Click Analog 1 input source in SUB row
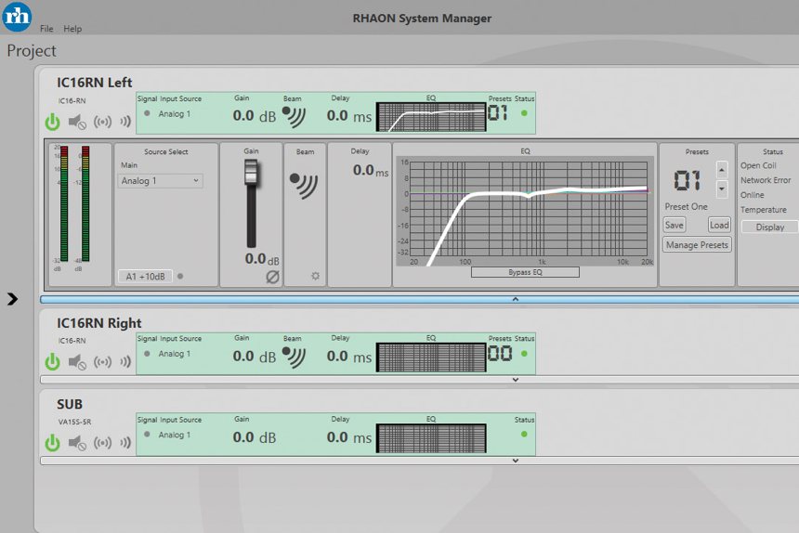The height and width of the screenshot is (533, 799). point(175,435)
